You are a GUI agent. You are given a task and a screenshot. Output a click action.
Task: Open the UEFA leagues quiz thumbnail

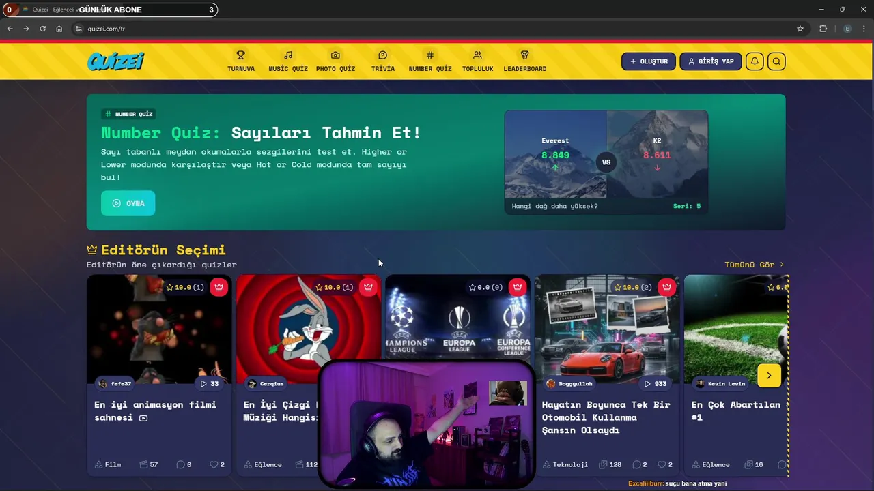[x=457, y=317]
